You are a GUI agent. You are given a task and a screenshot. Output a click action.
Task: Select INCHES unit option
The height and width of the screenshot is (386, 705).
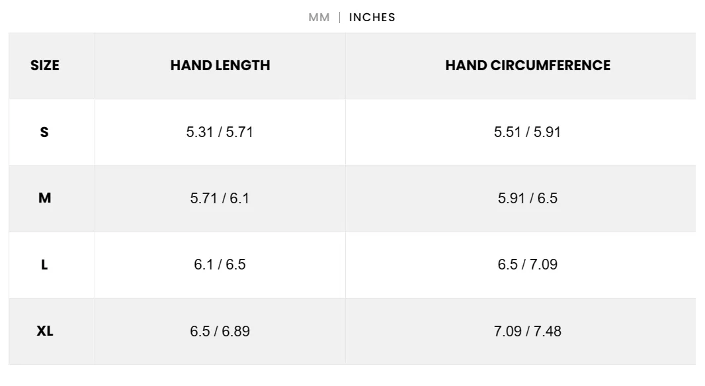[x=372, y=17]
